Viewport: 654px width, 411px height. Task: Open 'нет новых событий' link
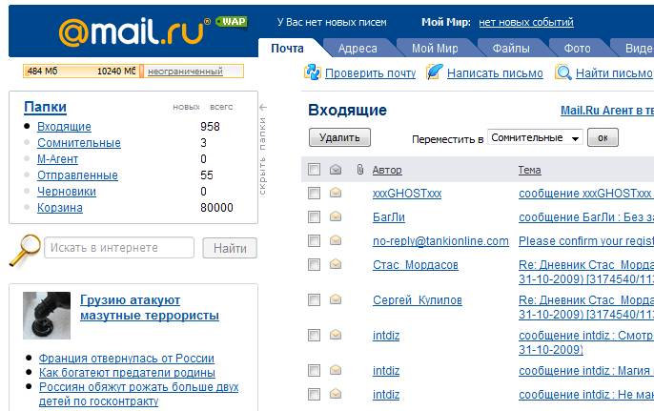(x=526, y=23)
